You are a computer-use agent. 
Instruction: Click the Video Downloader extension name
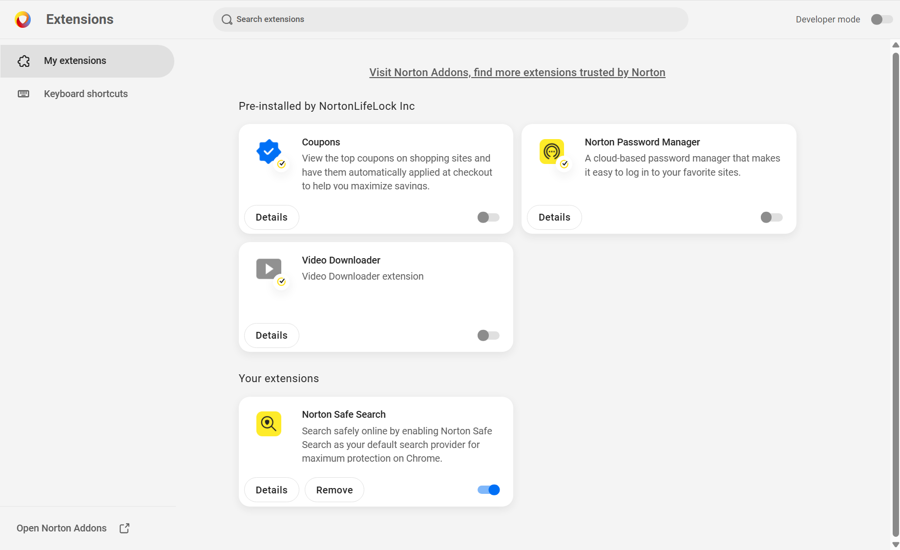point(341,260)
